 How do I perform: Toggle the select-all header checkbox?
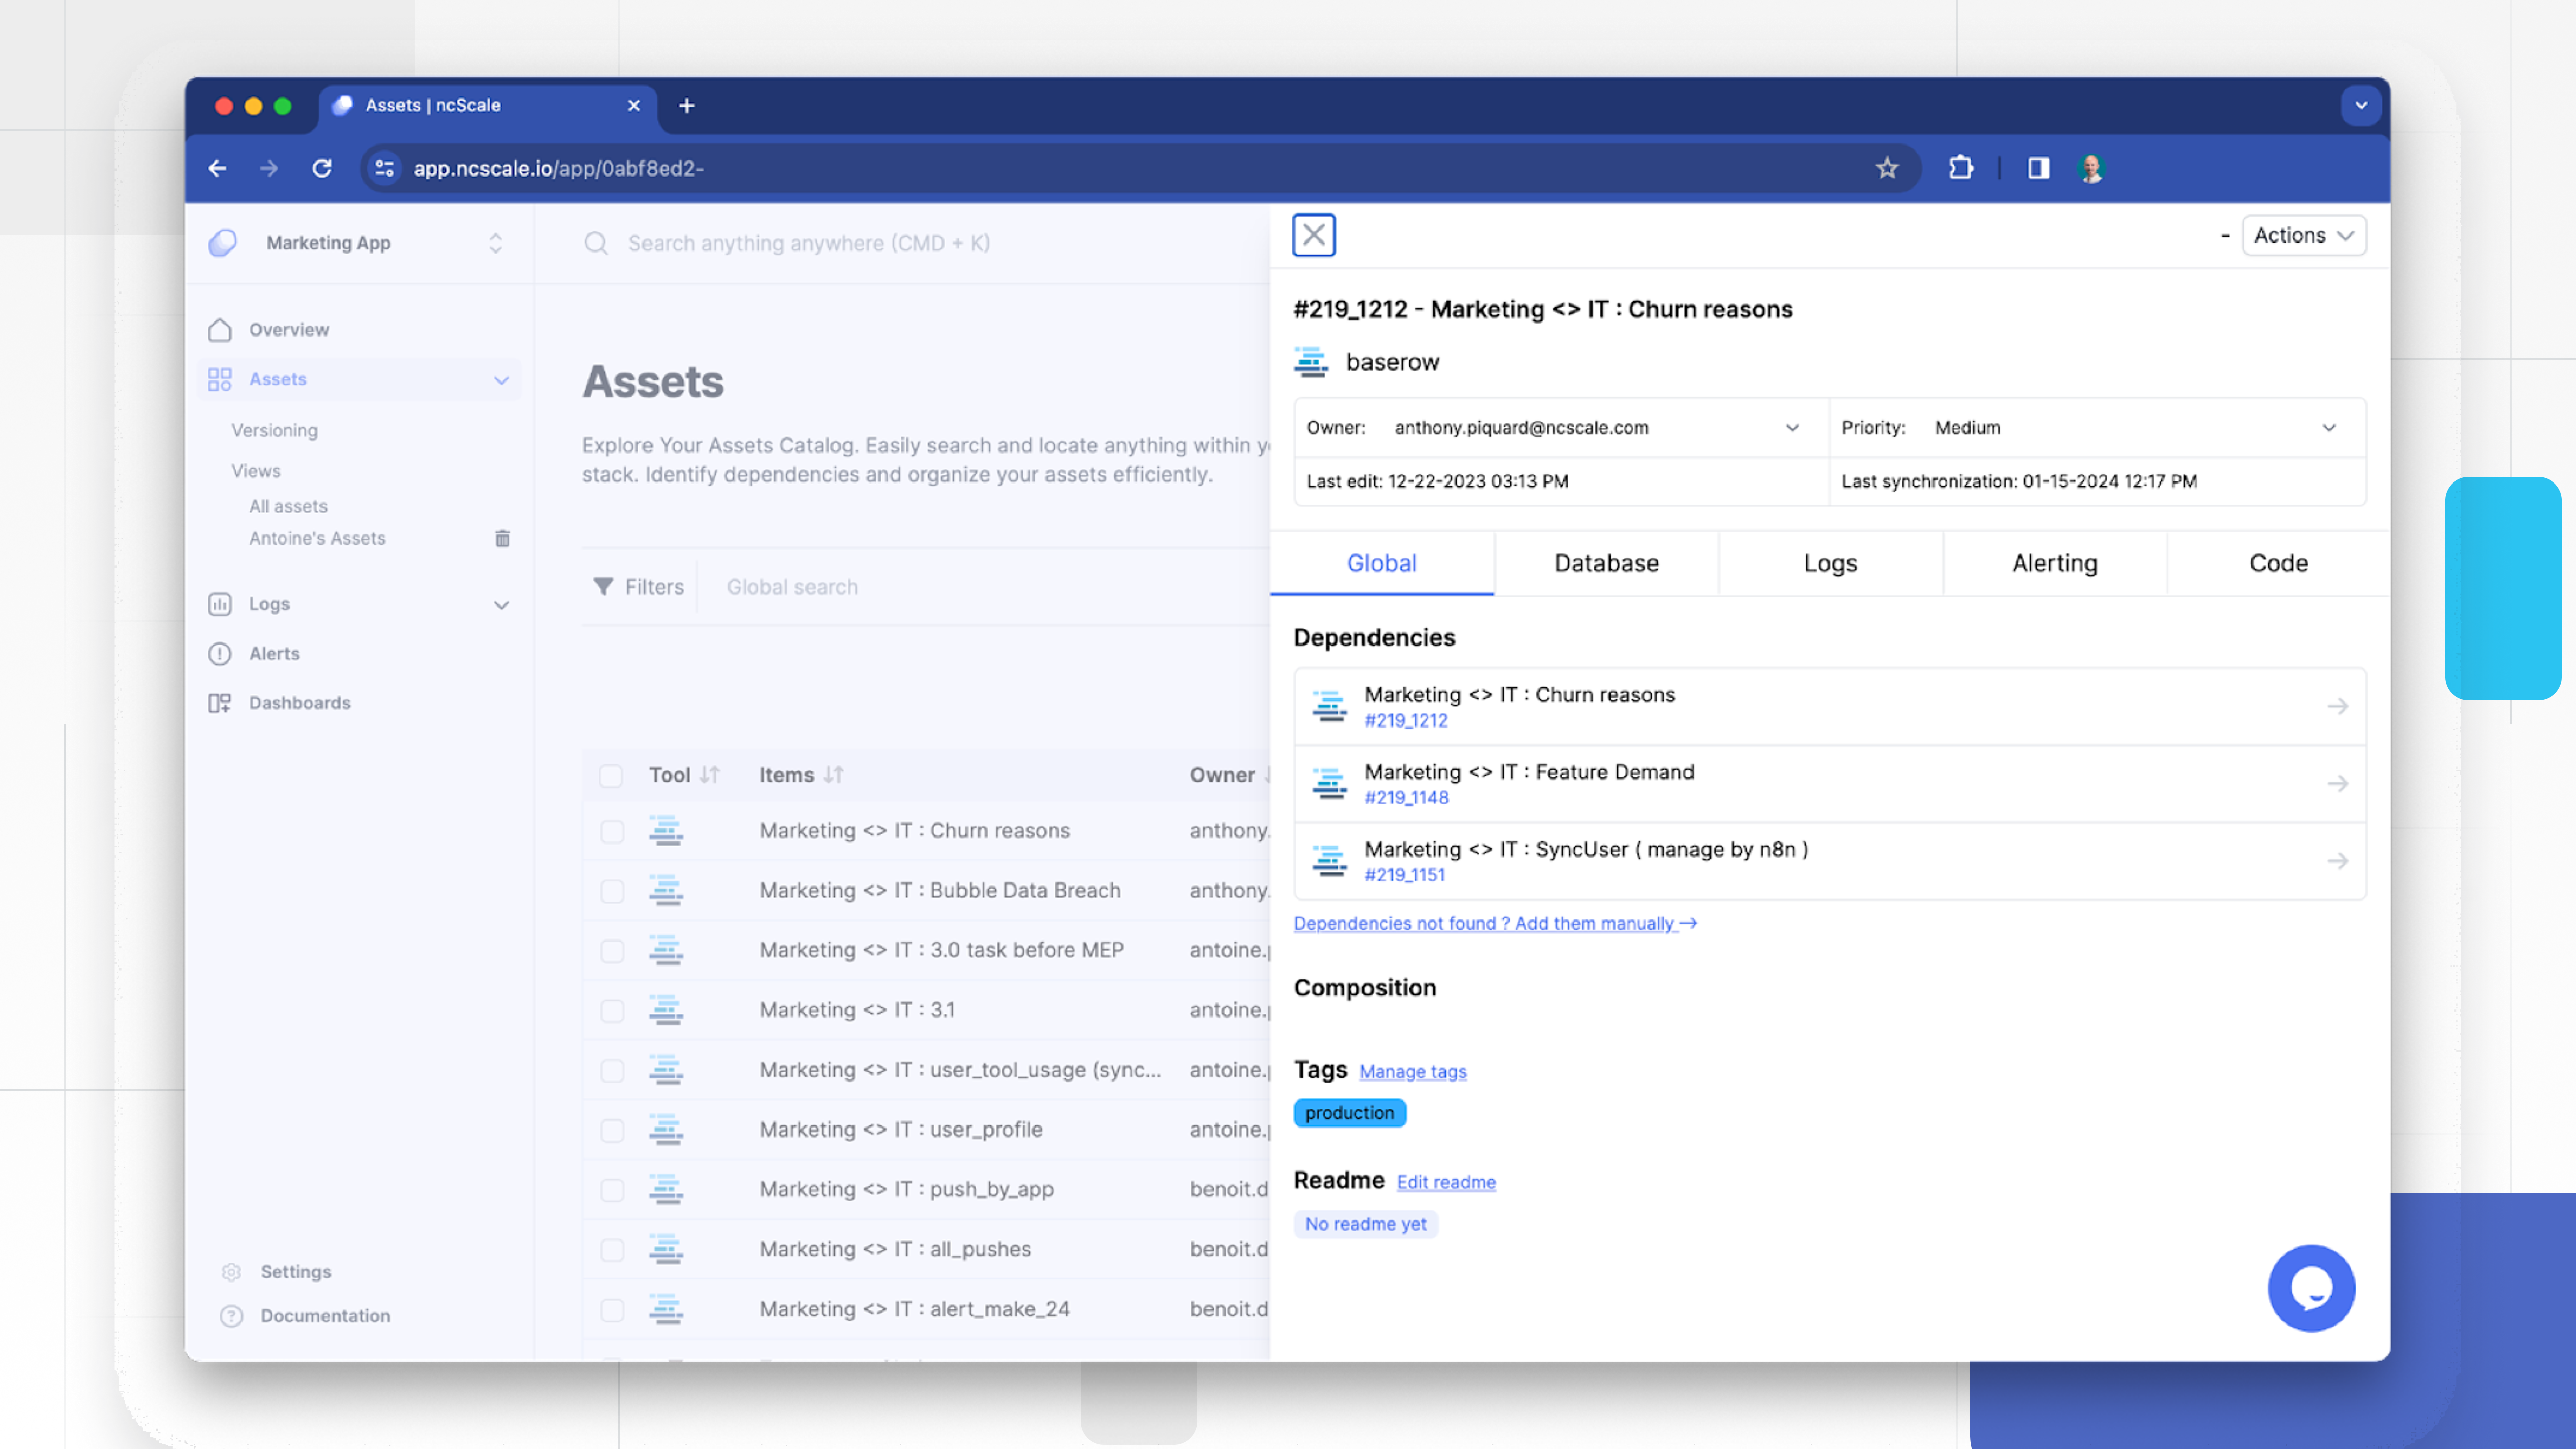pos(611,775)
